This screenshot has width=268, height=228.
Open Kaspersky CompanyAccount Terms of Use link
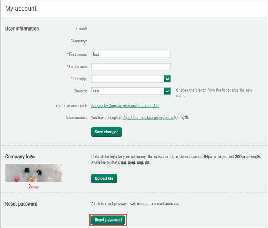pyautogui.click(x=125, y=106)
